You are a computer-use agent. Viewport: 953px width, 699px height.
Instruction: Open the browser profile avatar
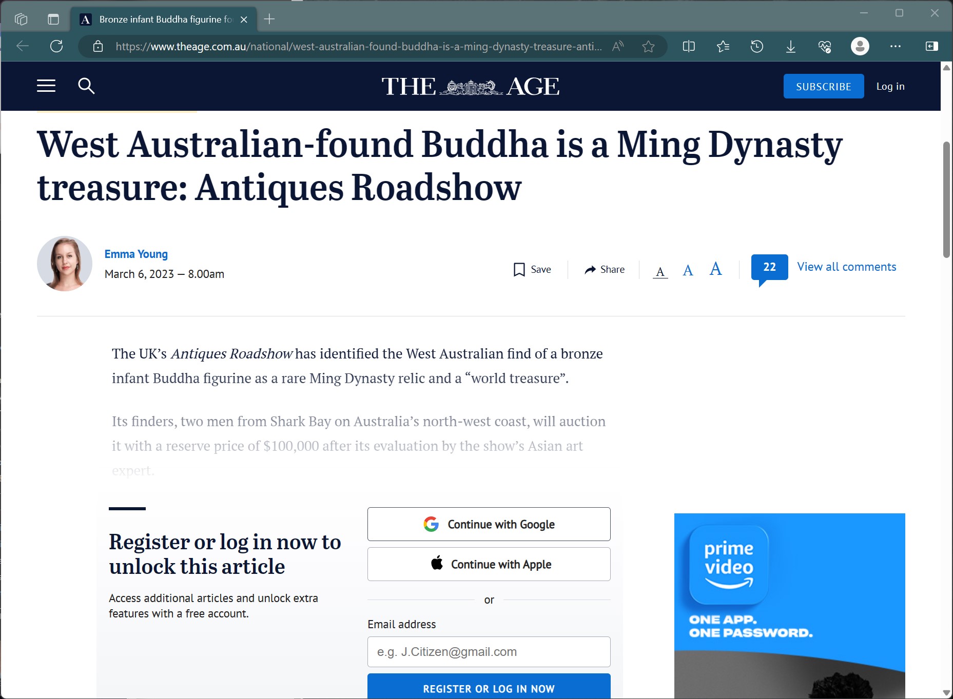(x=860, y=47)
